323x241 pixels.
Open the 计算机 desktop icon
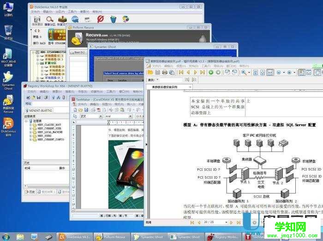click(8, 10)
